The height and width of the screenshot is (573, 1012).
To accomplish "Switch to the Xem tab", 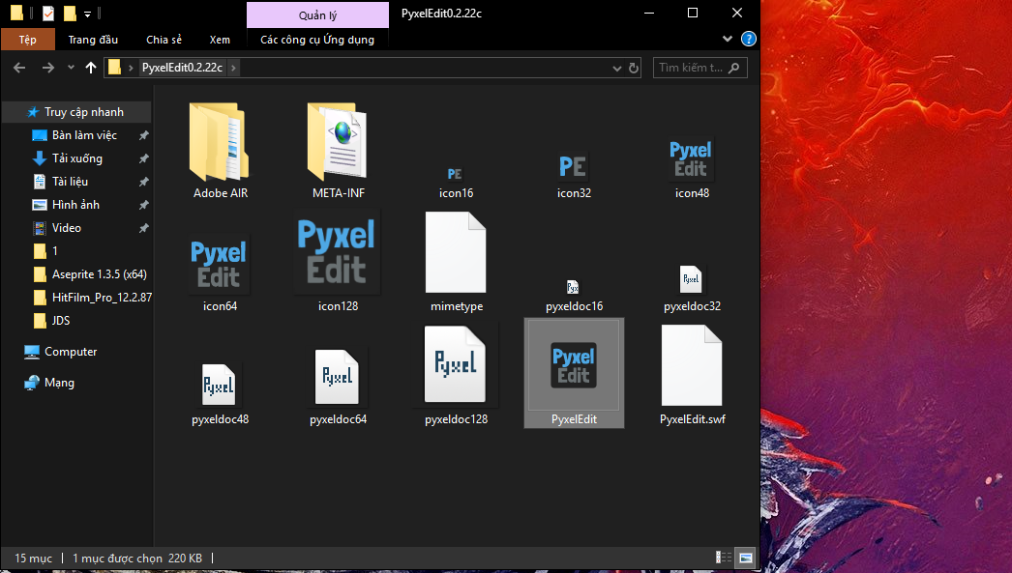I will 220,40.
